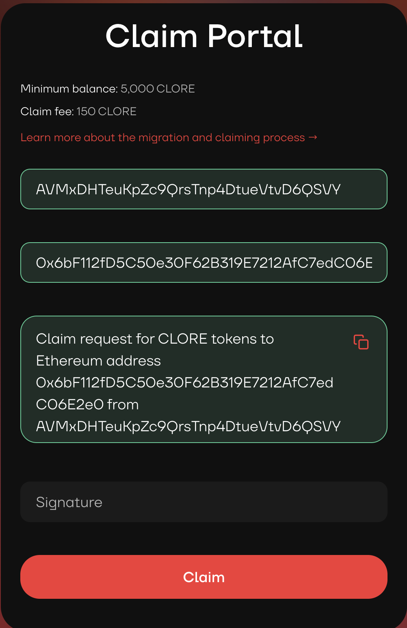The height and width of the screenshot is (628, 407).
Task: Click the Claim fee label
Action: point(47,112)
